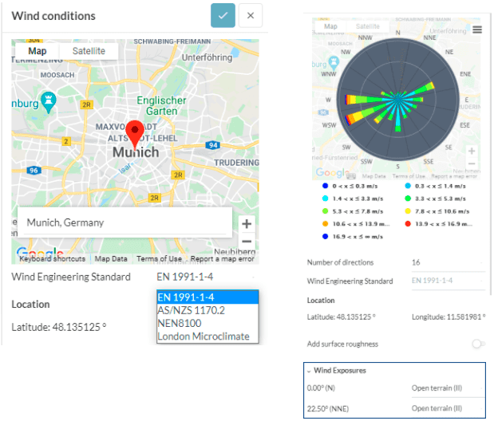Open Terms of Use on left map
The image size is (494, 421).
tap(159, 259)
